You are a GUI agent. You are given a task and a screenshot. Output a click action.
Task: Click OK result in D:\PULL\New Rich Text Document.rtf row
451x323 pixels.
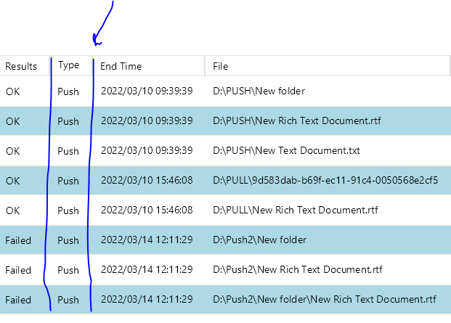[x=13, y=210]
